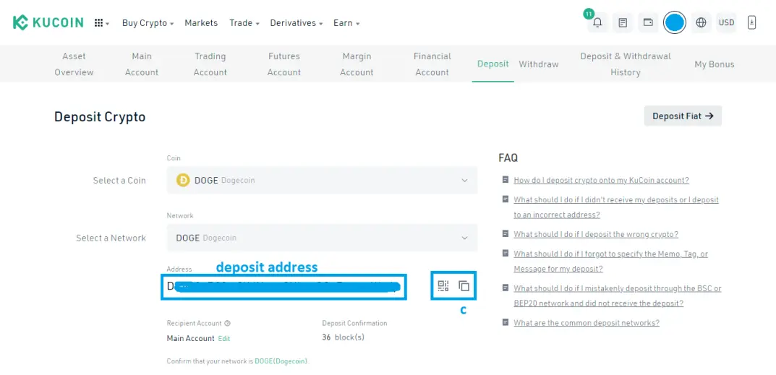Show the deposit address QR code
776x375 pixels.
[443, 285]
